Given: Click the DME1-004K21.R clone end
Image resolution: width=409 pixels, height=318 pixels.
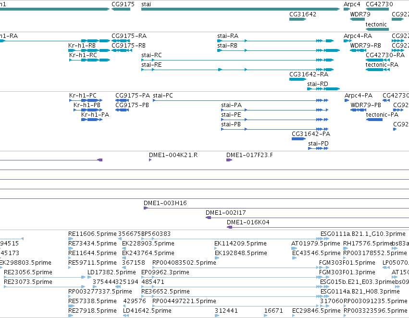Looking at the screenshot, I should click(x=150, y=160).
